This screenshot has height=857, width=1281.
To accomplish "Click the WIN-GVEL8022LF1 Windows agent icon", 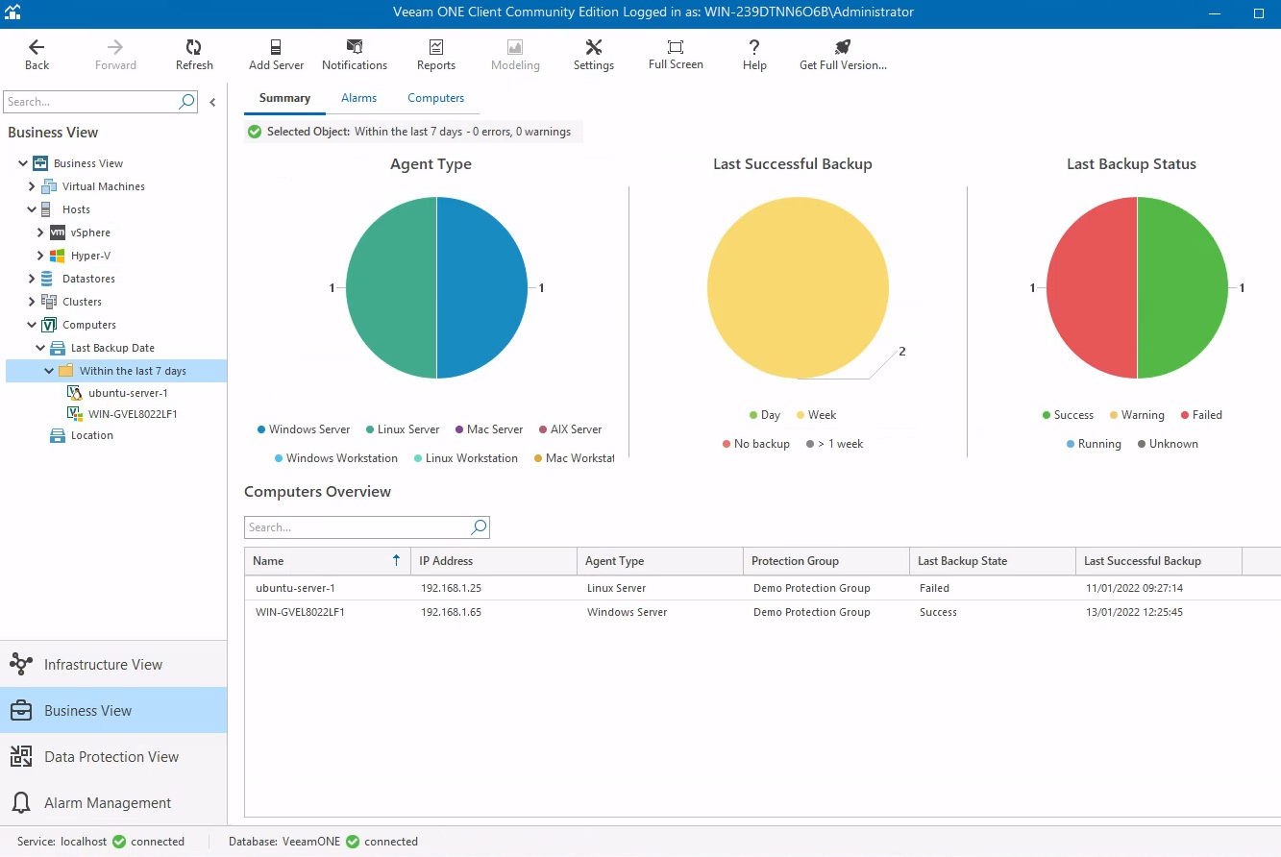I will click(x=75, y=414).
